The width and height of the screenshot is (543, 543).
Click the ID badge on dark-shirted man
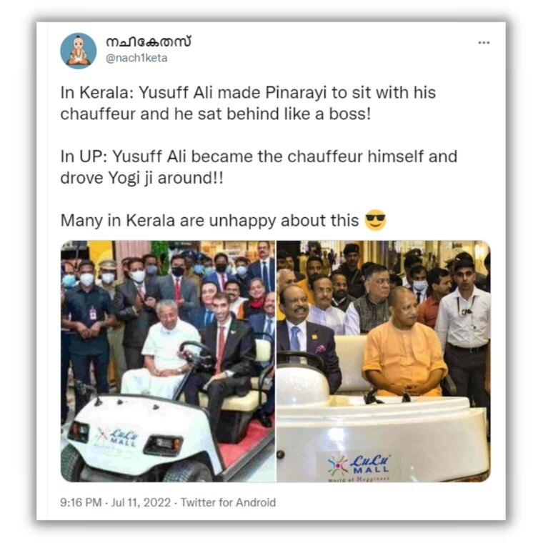click(x=92, y=313)
